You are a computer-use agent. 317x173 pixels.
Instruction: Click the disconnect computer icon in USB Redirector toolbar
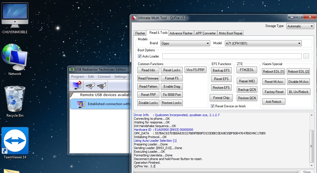coord(77,85)
